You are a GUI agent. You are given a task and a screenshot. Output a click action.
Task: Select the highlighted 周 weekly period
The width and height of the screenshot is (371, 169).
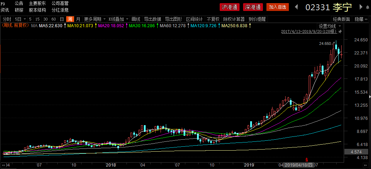70,19
